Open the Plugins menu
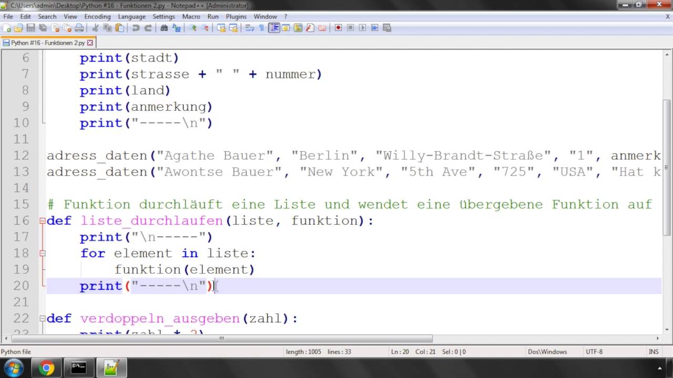This screenshot has height=378, width=673. (236, 16)
